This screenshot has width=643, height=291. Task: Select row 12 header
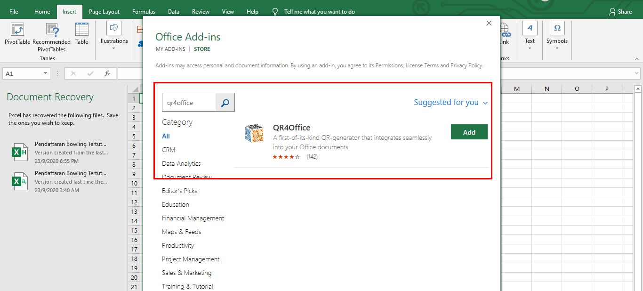click(134, 202)
